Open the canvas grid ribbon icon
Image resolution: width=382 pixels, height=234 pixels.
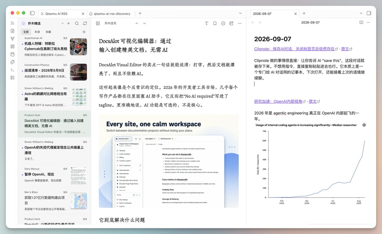12,47
